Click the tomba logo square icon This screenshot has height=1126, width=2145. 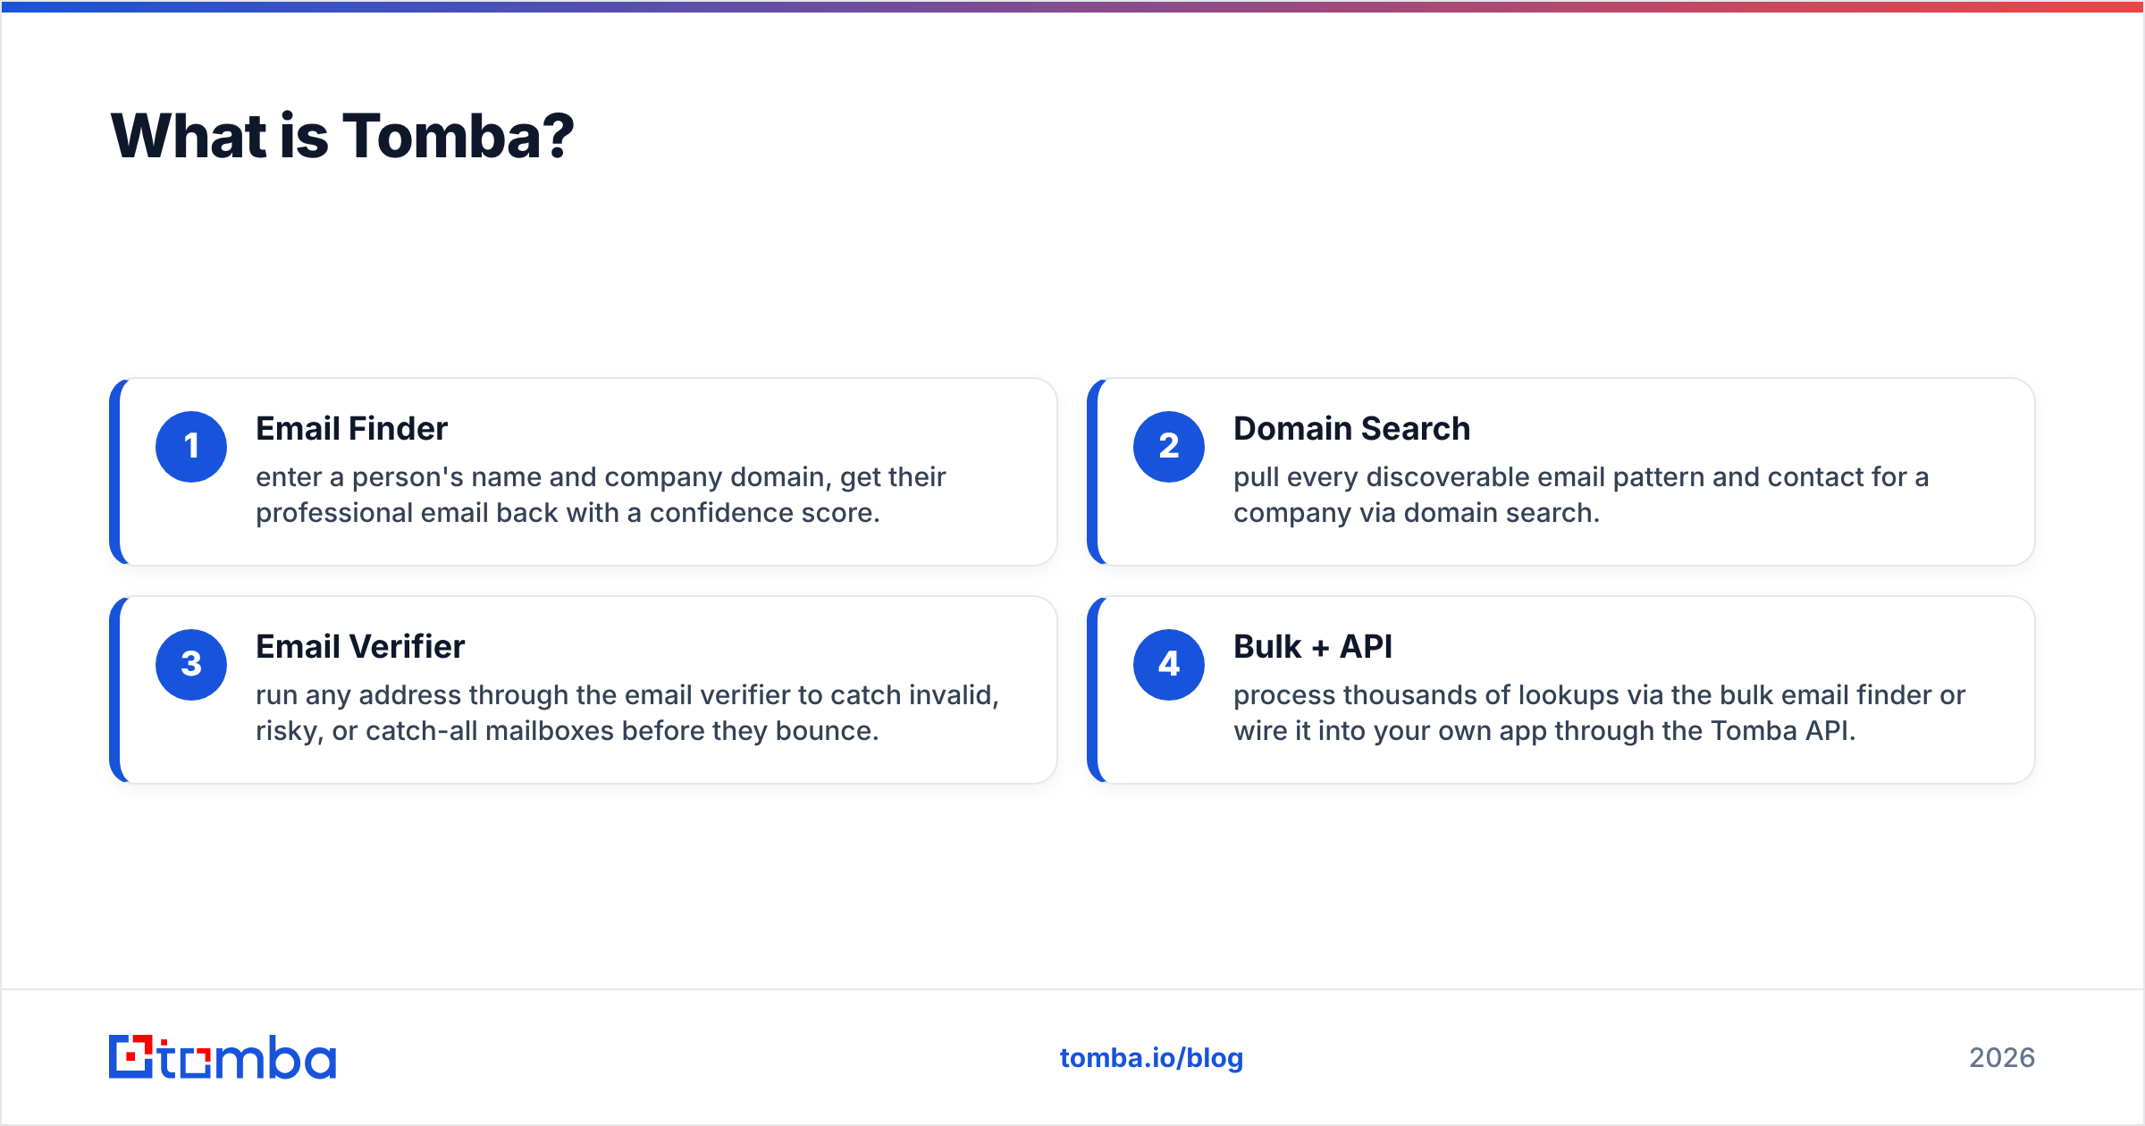point(131,1057)
